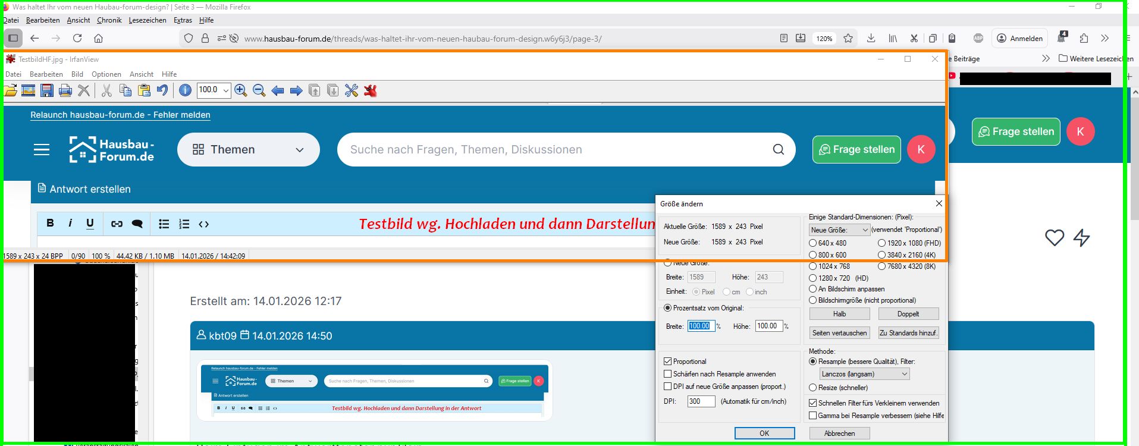Open the Themen dropdown in forum header
Viewport: 1139px width, 446px height.
coord(248,150)
